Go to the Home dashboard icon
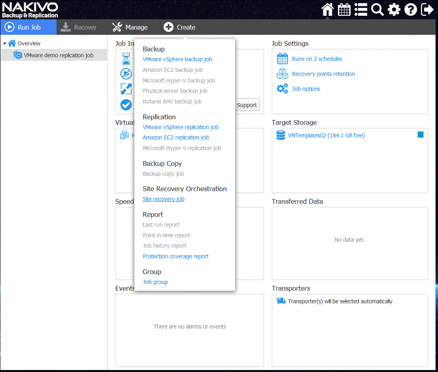The image size is (438, 372). (x=327, y=9)
